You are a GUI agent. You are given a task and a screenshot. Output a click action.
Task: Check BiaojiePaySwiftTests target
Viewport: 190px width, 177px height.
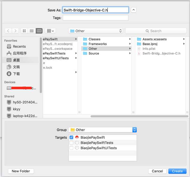tap(71, 143)
